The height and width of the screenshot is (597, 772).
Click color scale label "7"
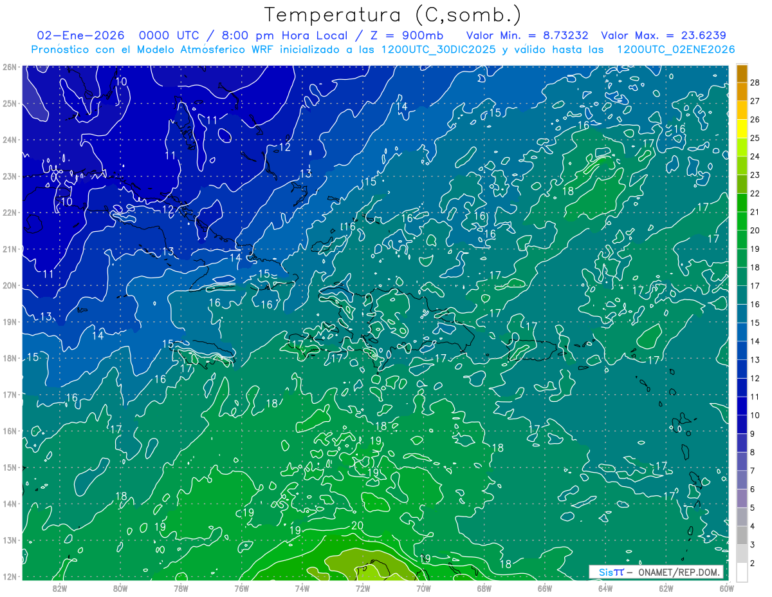click(x=752, y=471)
